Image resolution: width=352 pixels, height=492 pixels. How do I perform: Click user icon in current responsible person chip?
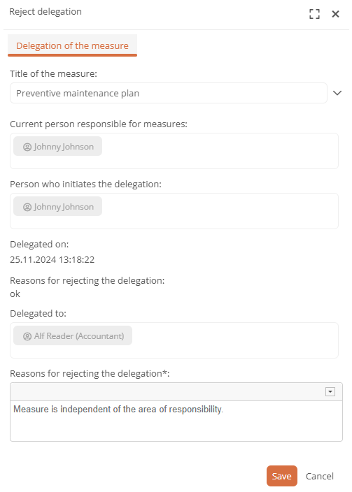click(27, 147)
